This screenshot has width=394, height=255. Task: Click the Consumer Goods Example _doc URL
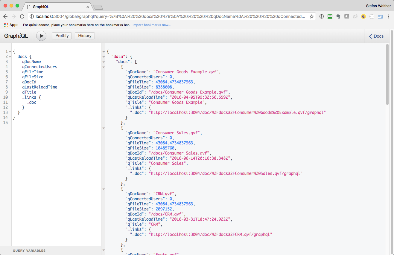pos(237,113)
